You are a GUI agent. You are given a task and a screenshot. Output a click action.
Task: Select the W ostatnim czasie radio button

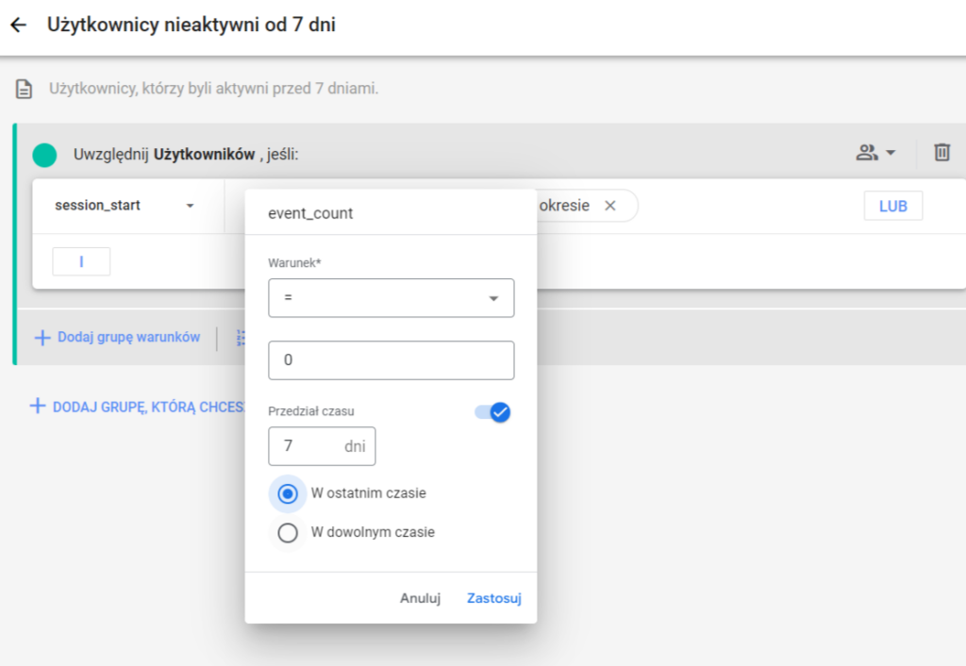(x=288, y=493)
